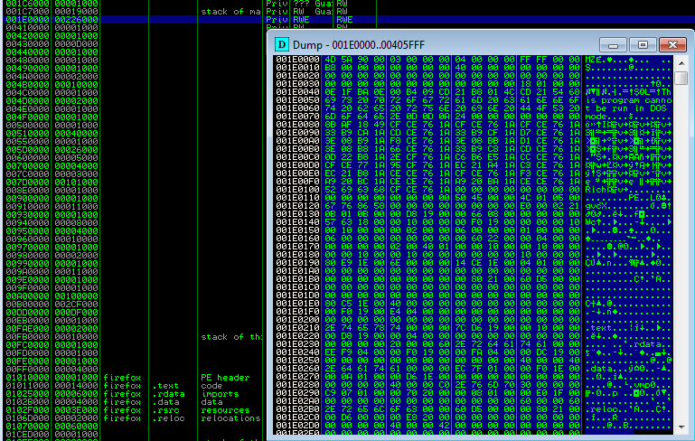Screen dimensions: 695x441
Task: Maximize the Dump window
Action: coord(643,45)
